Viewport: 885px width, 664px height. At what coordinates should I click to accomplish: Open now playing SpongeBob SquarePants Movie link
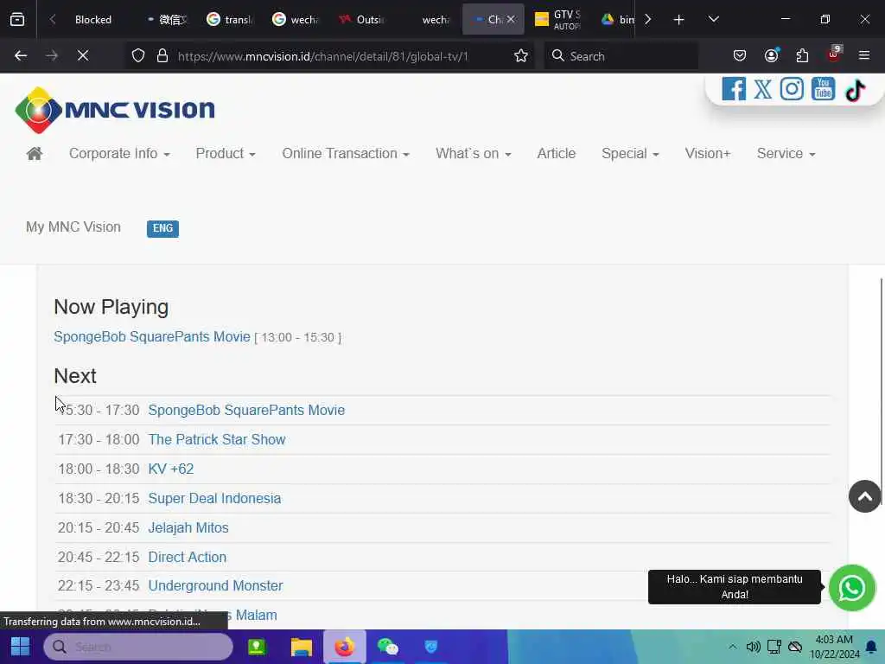point(152,336)
